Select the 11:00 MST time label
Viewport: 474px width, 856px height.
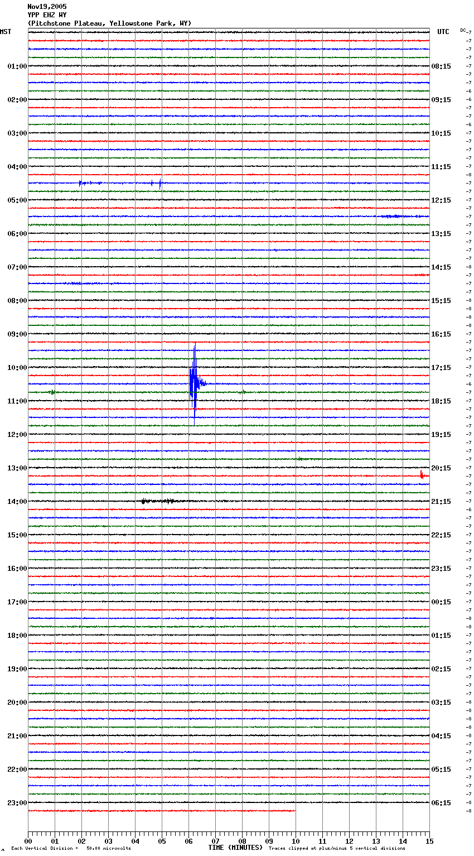(17, 401)
